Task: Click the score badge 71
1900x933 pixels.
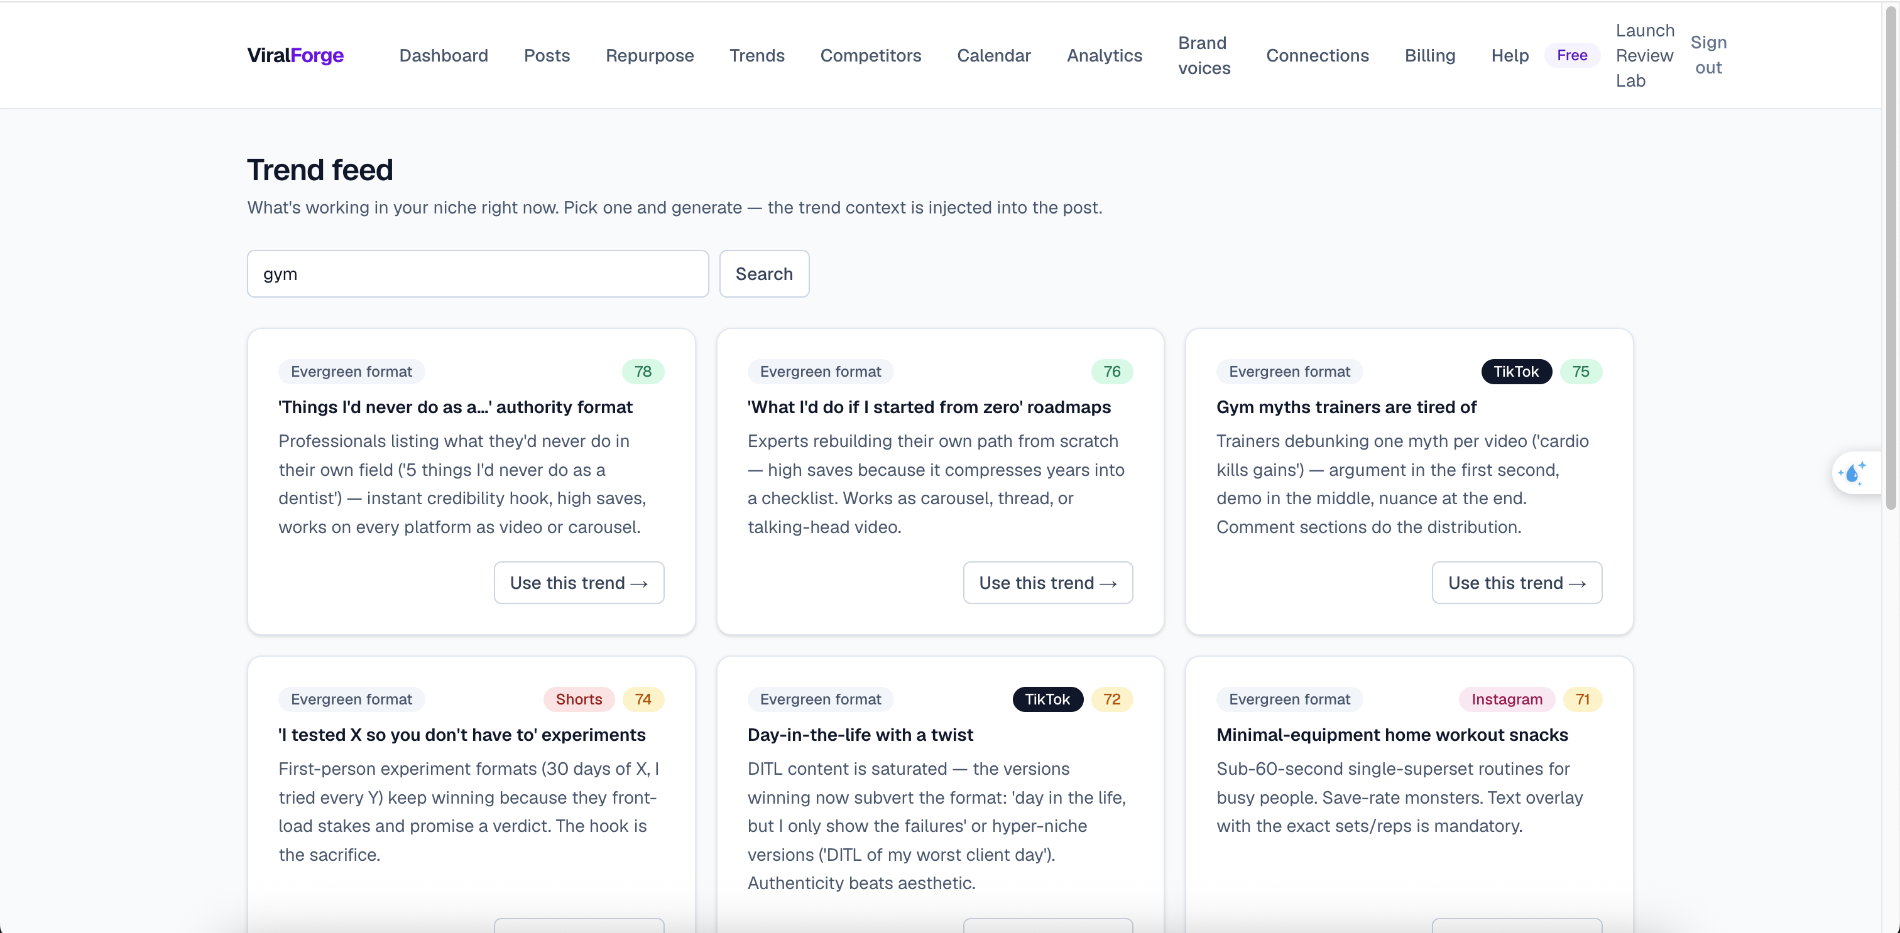Action: (x=1582, y=699)
